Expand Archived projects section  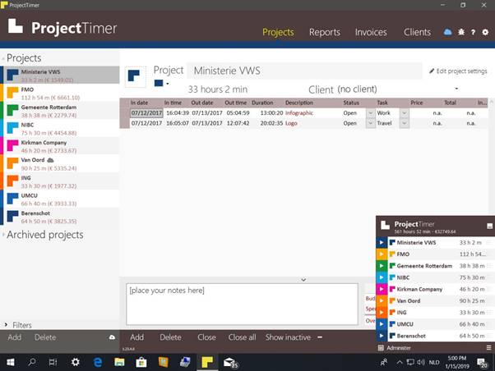click(3, 235)
